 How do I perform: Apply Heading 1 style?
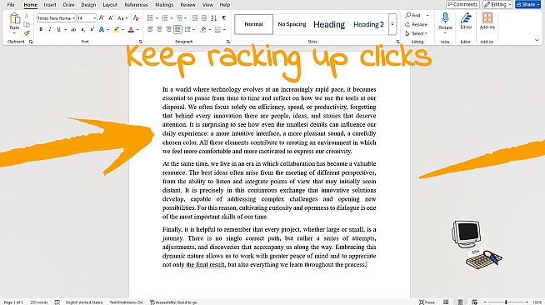click(x=329, y=24)
